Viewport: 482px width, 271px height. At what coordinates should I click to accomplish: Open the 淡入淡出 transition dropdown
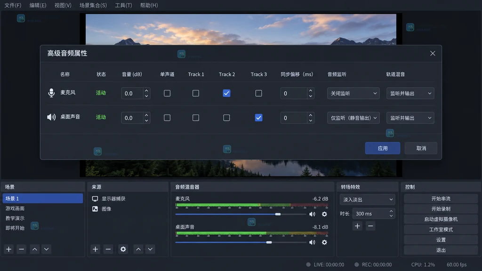point(367,199)
